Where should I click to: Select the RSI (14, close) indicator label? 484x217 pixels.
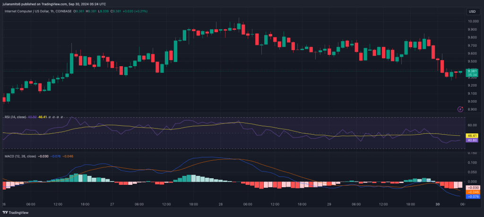(x=15, y=117)
